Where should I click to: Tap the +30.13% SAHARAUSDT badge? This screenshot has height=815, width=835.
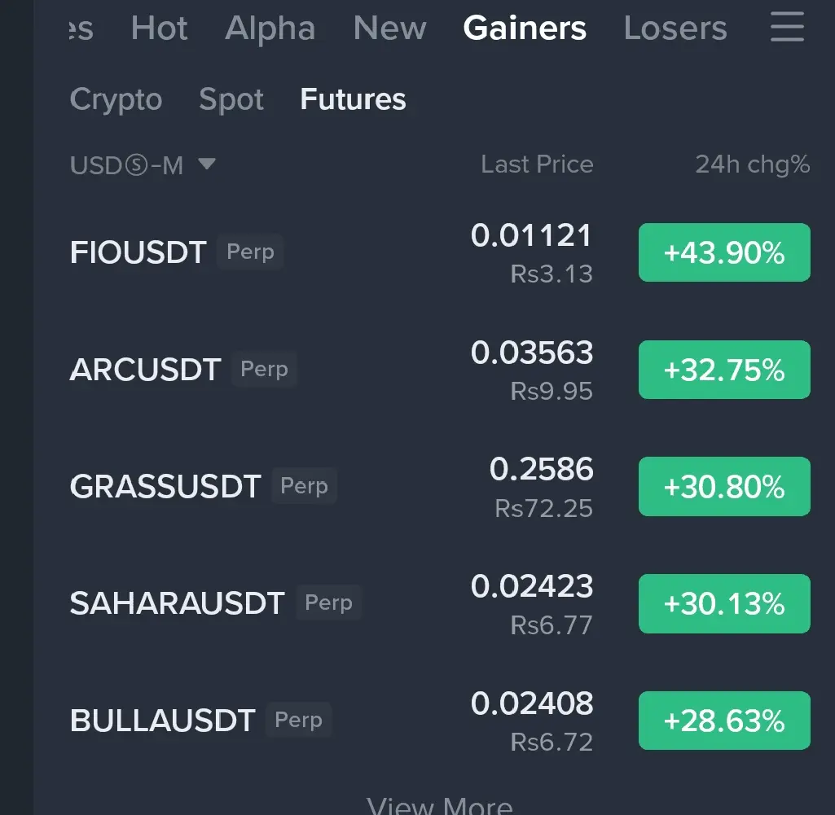click(724, 603)
